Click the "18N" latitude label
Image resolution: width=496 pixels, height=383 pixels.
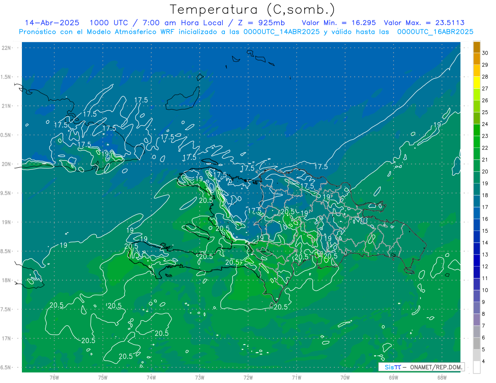tap(7, 280)
